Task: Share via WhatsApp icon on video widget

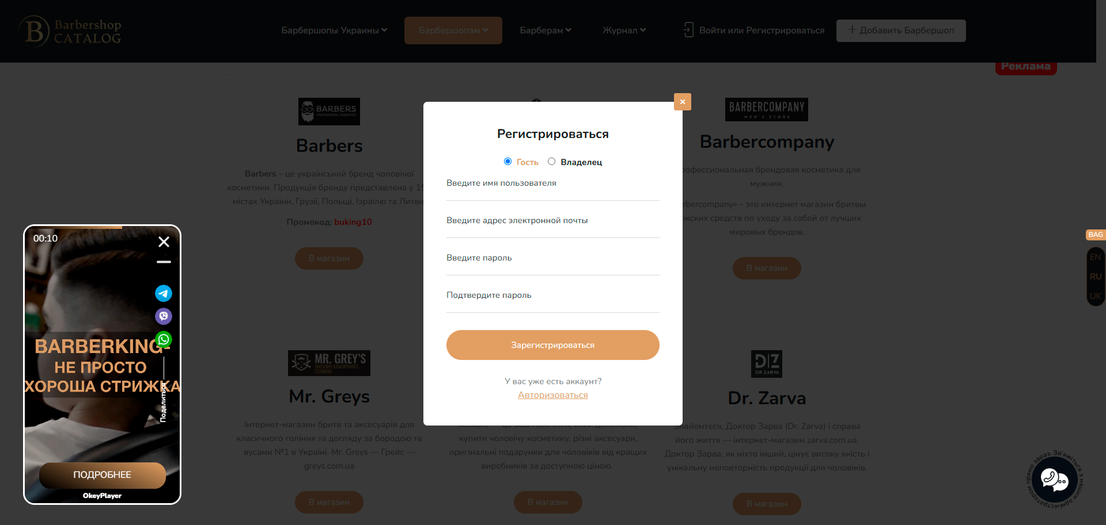Action: (x=164, y=339)
